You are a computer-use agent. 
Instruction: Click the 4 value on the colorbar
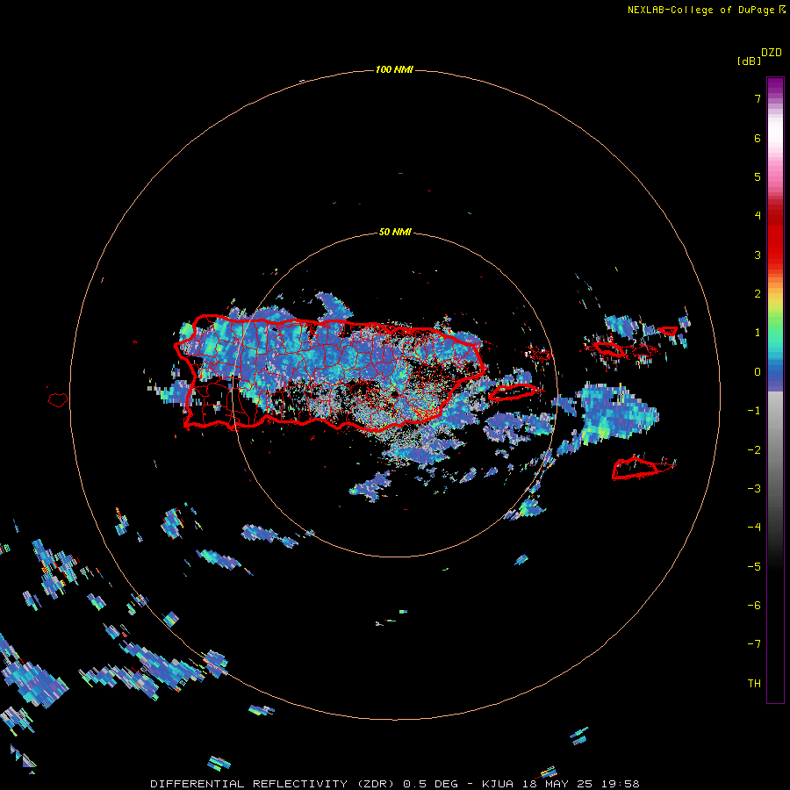758,216
